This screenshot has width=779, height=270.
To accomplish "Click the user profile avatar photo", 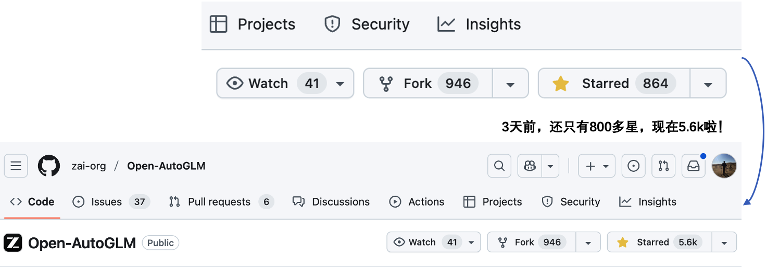I will pos(724,166).
